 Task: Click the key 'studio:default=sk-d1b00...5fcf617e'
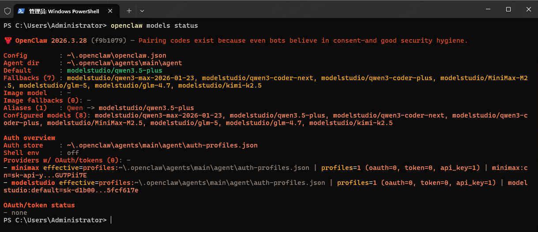(x=71, y=190)
